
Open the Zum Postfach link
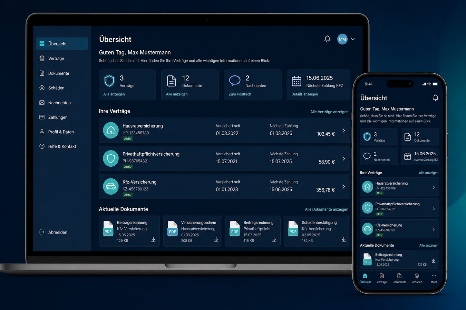tap(240, 94)
